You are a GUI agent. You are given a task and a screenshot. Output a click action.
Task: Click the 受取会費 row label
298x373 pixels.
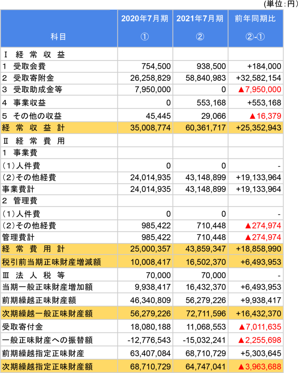coord(29,66)
